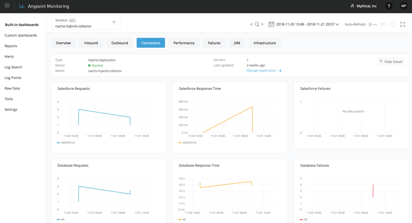Step time range forward with right arrow

click(x=262, y=24)
